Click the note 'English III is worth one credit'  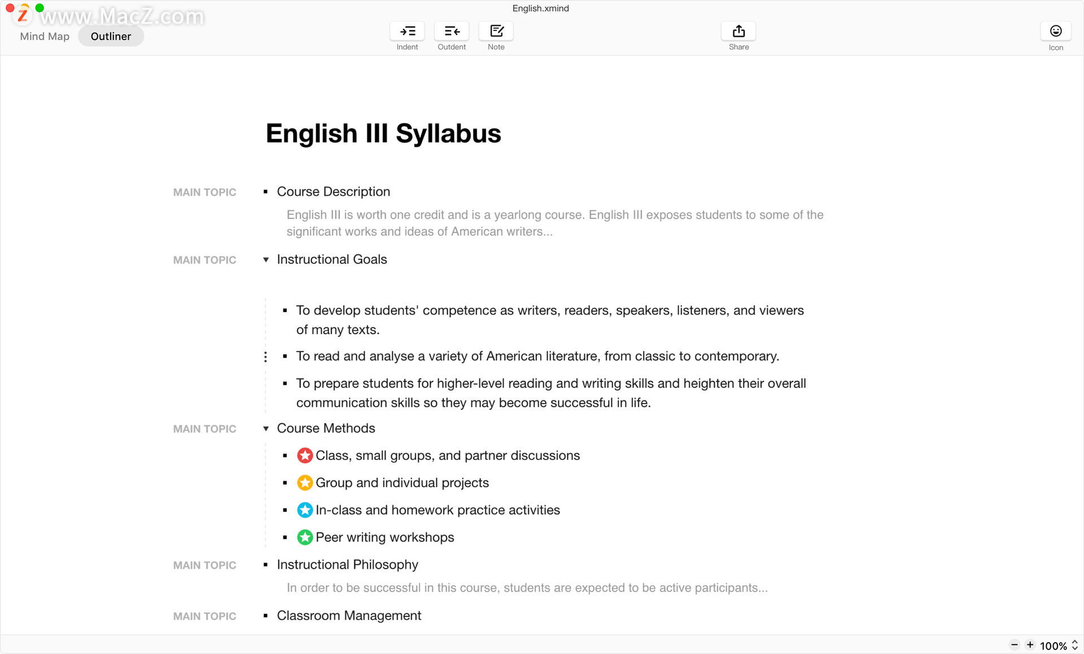tap(555, 223)
